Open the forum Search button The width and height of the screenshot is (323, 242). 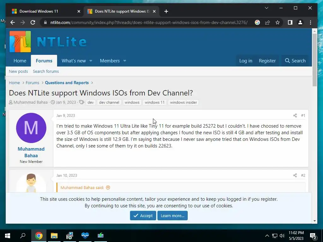tap(295, 61)
